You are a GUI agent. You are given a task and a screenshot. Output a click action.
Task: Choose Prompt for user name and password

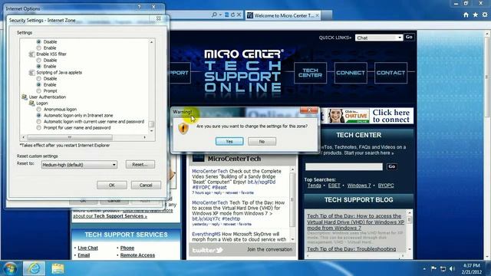coord(38,128)
